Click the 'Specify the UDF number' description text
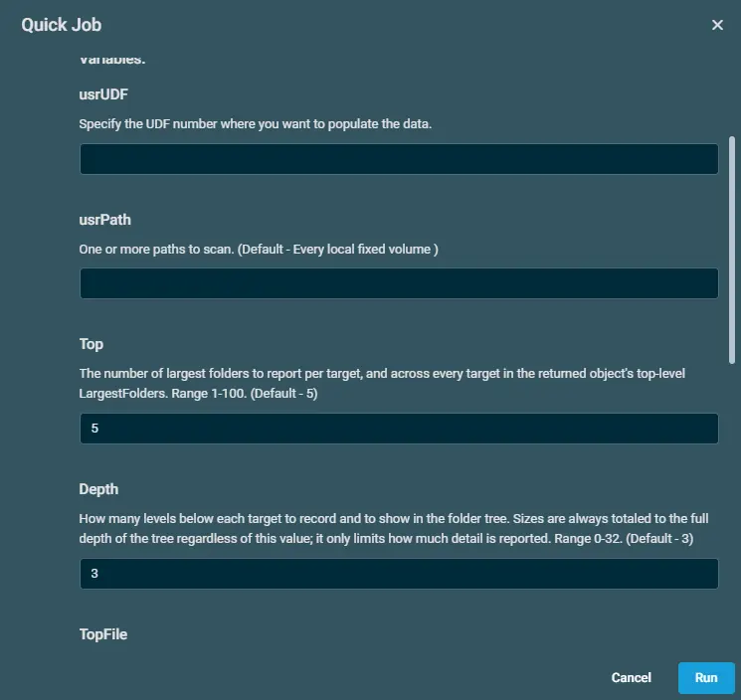Viewport: 741px width, 700px height. [256, 123]
